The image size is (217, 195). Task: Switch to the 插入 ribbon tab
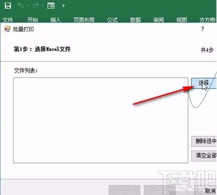point(56,20)
